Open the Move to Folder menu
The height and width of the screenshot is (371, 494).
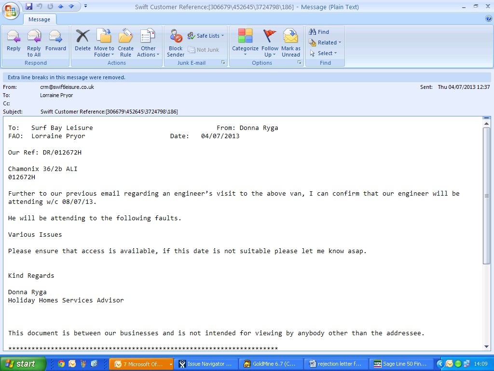[x=104, y=43]
